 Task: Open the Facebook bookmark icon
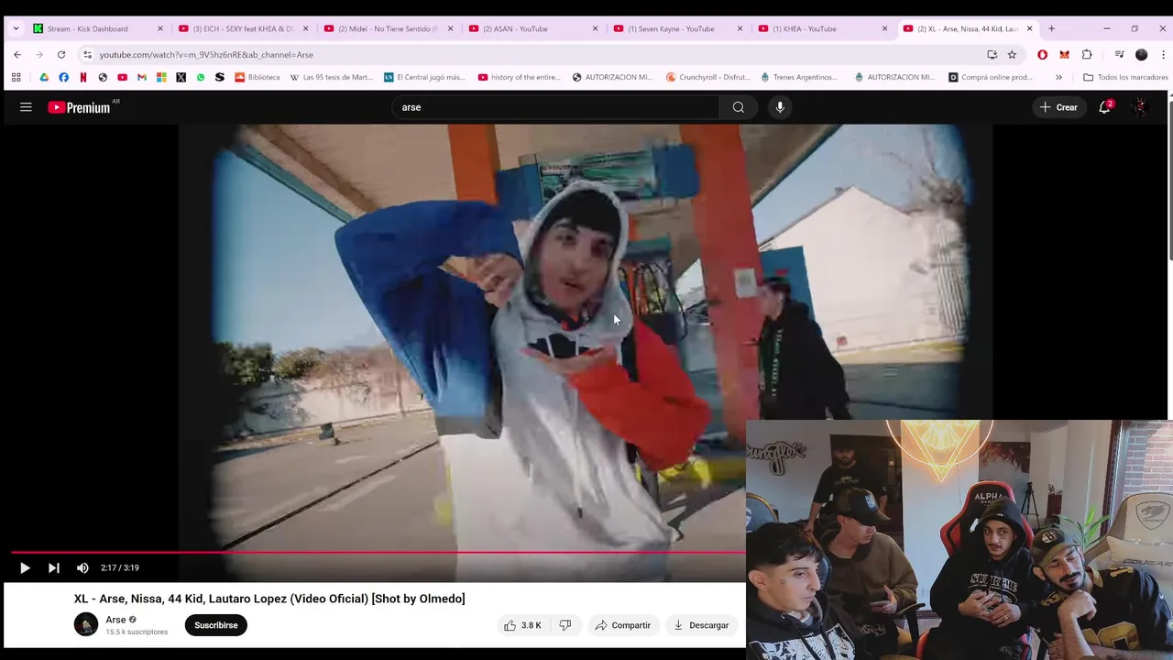point(63,77)
